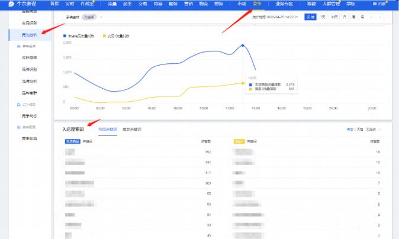
Task: Click the group icon above 竞争配置
Action: click(x=18, y=127)
